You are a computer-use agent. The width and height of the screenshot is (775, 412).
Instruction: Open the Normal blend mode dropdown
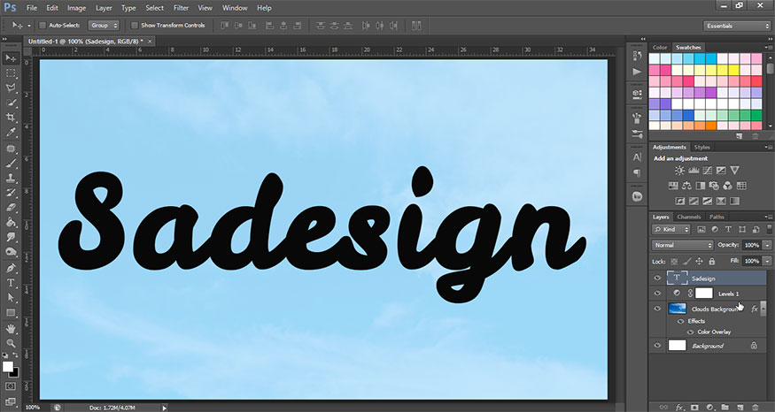tap(682, 245)
